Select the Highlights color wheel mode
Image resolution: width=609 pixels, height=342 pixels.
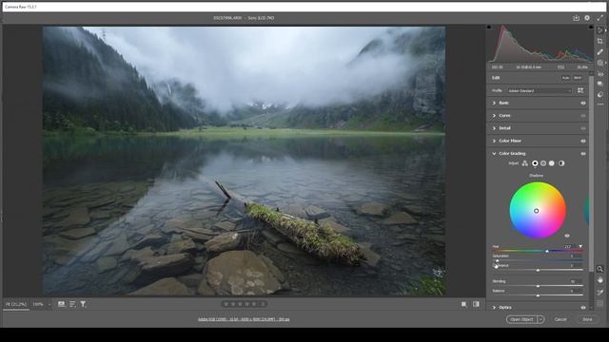[552, 163]
